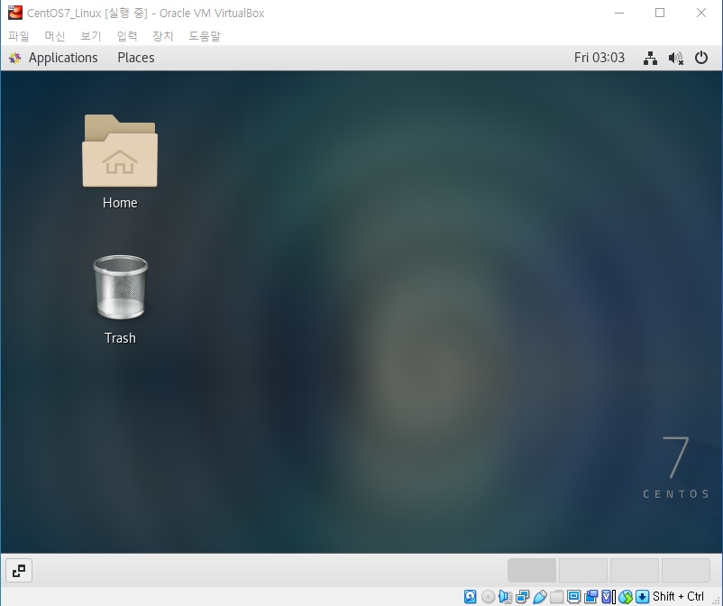Screen dimensions: 723x606
Task: Click the network adapters status icon
Action: click(523, 597)
